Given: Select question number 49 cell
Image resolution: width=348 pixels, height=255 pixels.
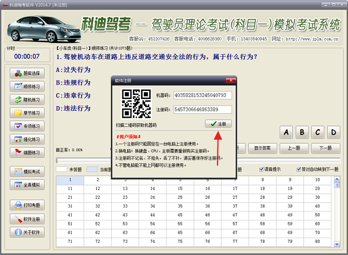Looking at the screenshot, I should click(x=290, y=215).
